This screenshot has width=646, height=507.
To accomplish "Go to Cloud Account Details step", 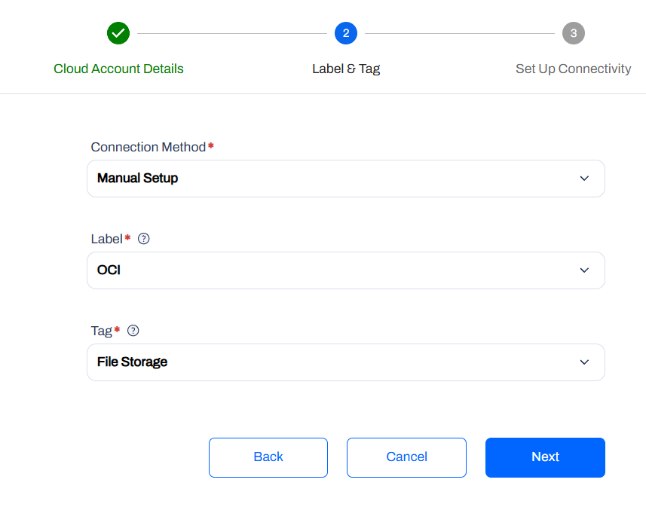I will pos(118,69).
